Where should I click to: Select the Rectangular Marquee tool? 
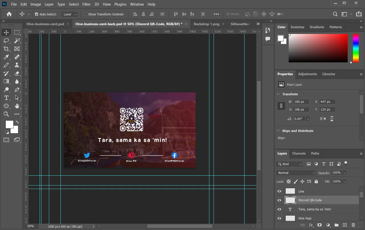[17, 32]
